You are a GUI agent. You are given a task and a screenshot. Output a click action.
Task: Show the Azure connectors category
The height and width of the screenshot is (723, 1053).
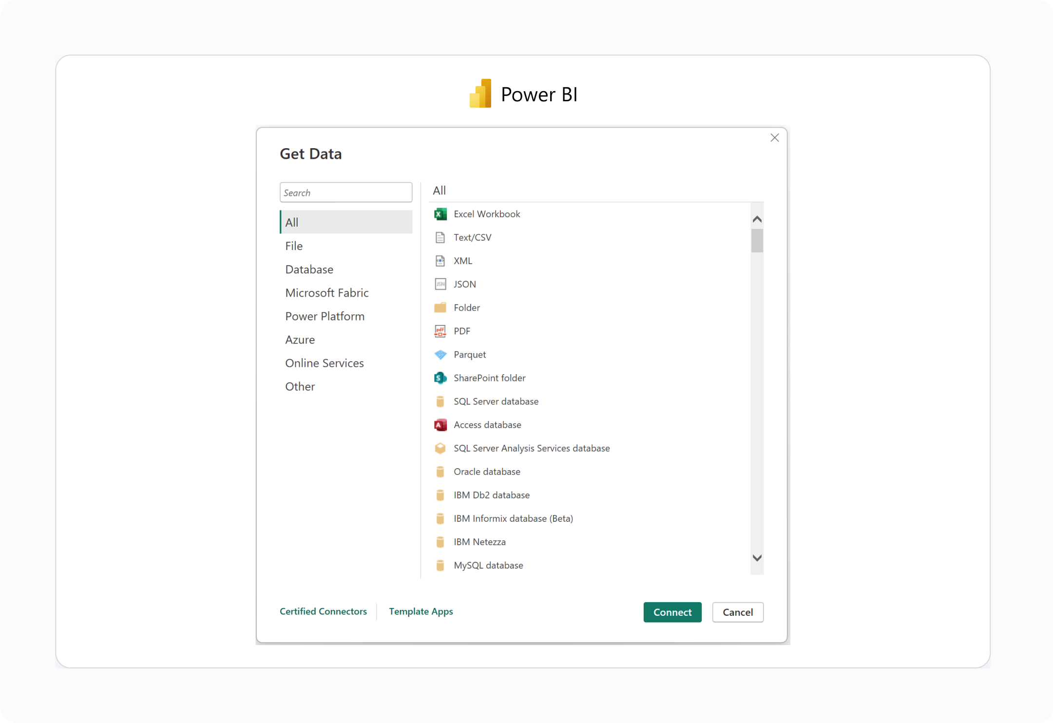300,340
